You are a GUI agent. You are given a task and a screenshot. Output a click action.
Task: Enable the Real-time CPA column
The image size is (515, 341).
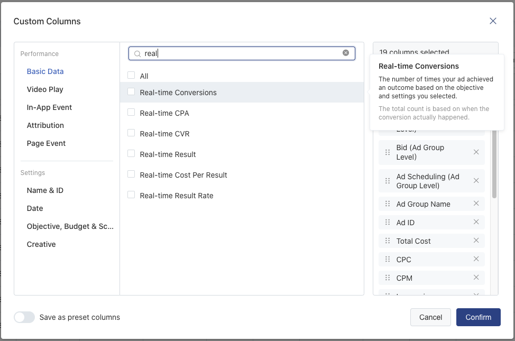point(131,113)
